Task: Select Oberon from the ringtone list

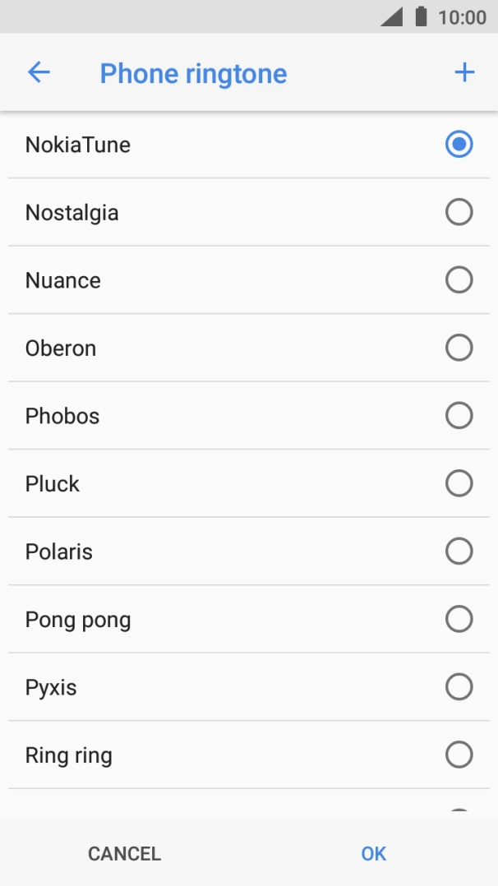Action: click(459, 348)
